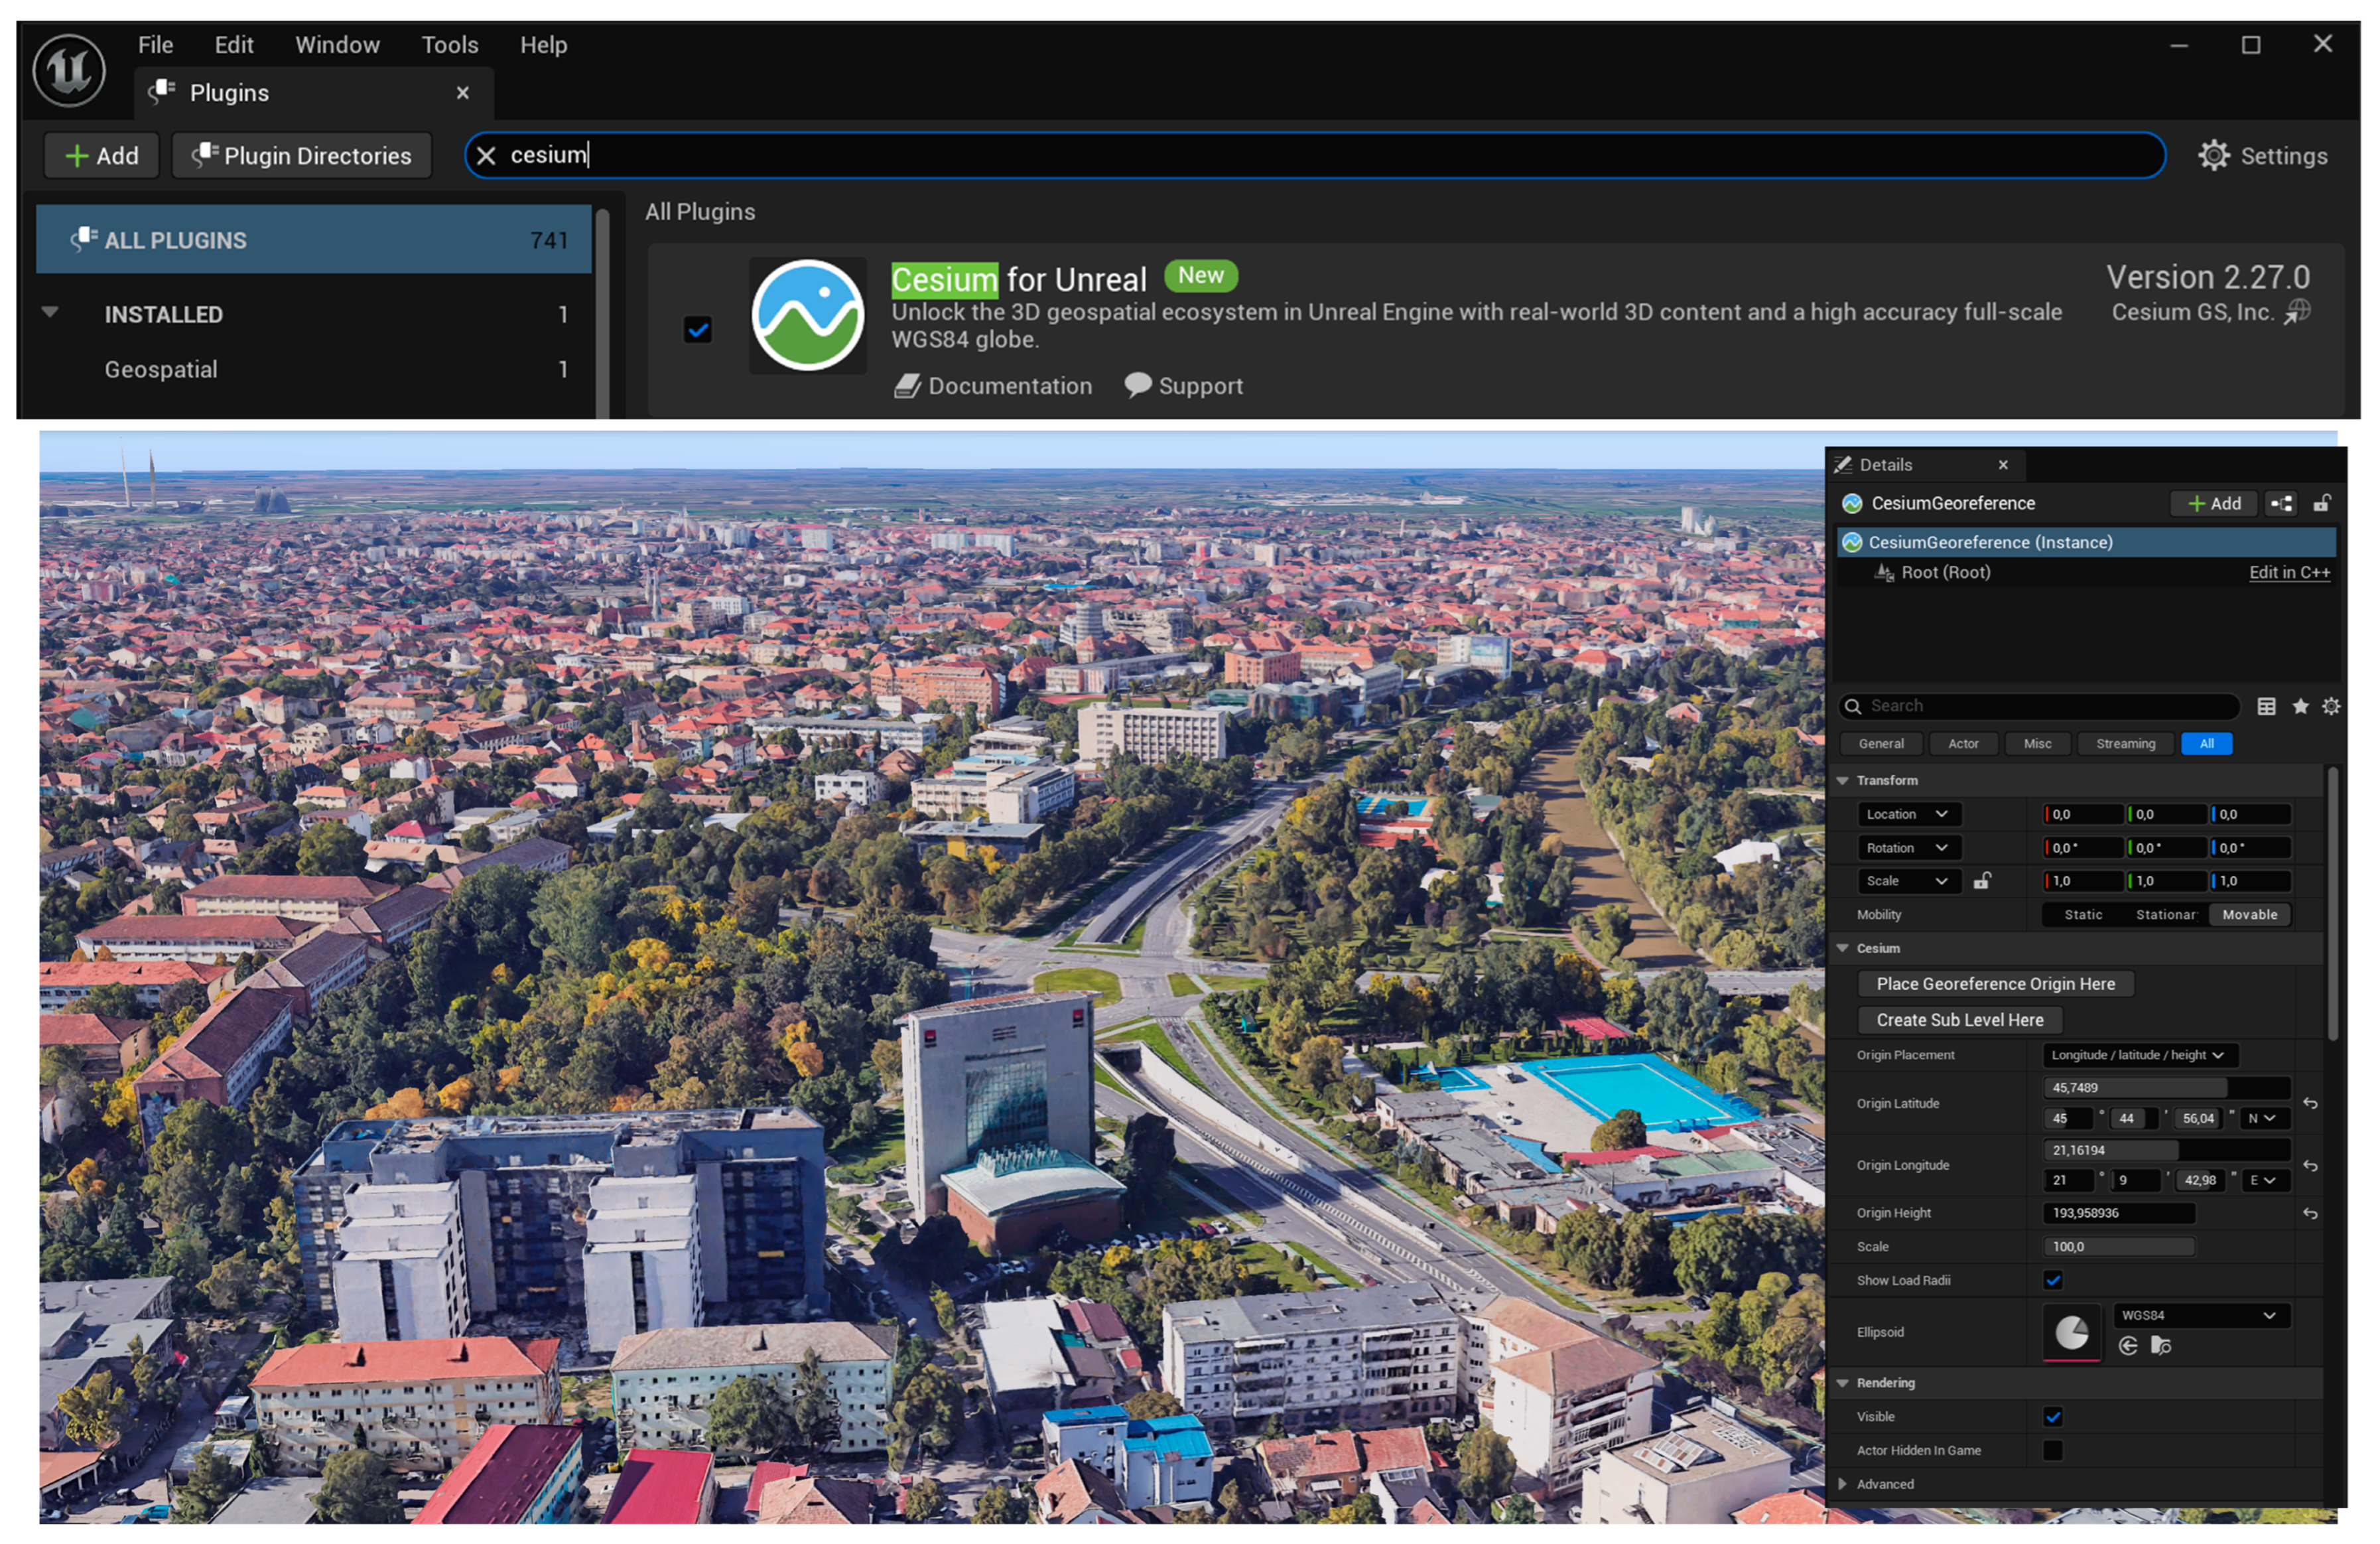Click the Add plugin button

tap(101, 156)
